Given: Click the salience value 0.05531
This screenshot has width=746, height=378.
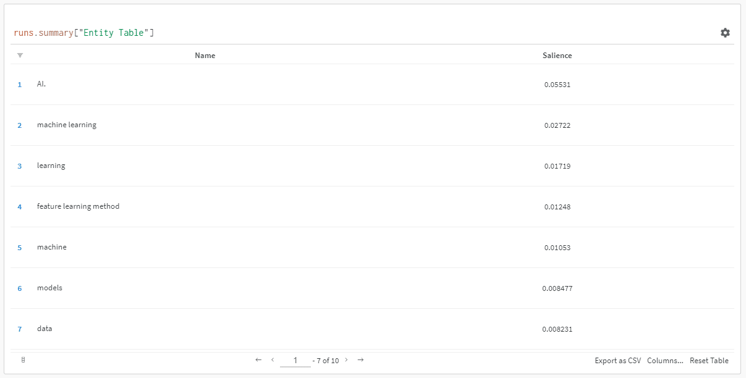Looking at the screenshot, I should [557, 85].
